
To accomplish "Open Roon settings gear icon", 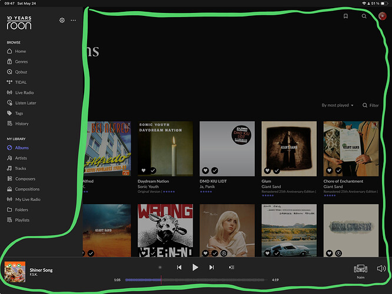I will click(62, 20).
